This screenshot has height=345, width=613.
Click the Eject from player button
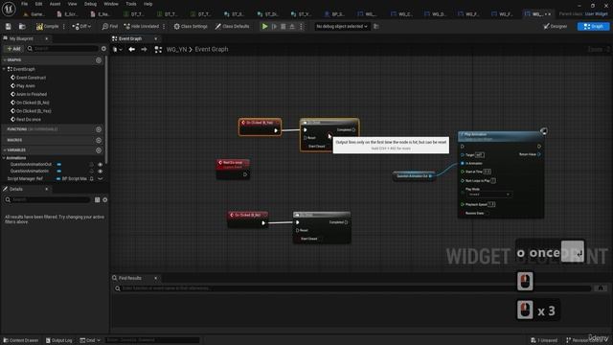point(292,26)
